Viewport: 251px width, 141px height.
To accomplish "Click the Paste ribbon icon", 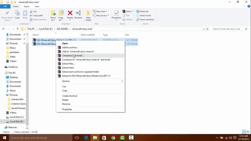I will pyautogui.click(x=25, y=13).
